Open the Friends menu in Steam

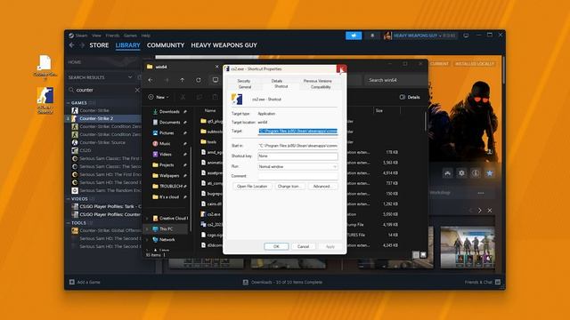coord(112,36)
